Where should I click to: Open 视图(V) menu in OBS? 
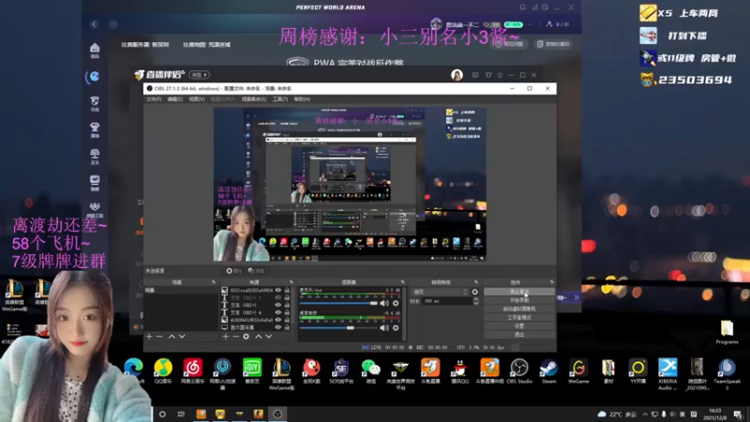coord(197,99)
